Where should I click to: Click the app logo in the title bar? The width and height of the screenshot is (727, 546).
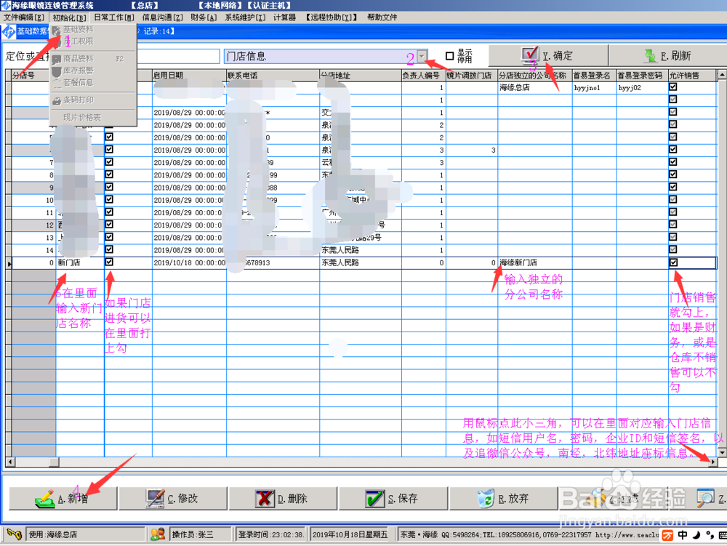click(6, 6)
